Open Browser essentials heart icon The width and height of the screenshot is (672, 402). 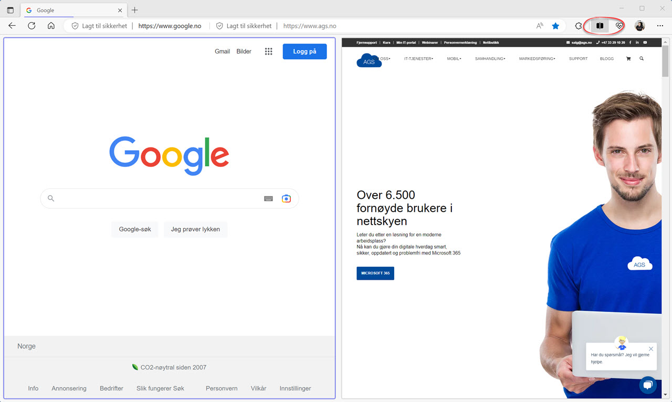[x=619, y=26]
